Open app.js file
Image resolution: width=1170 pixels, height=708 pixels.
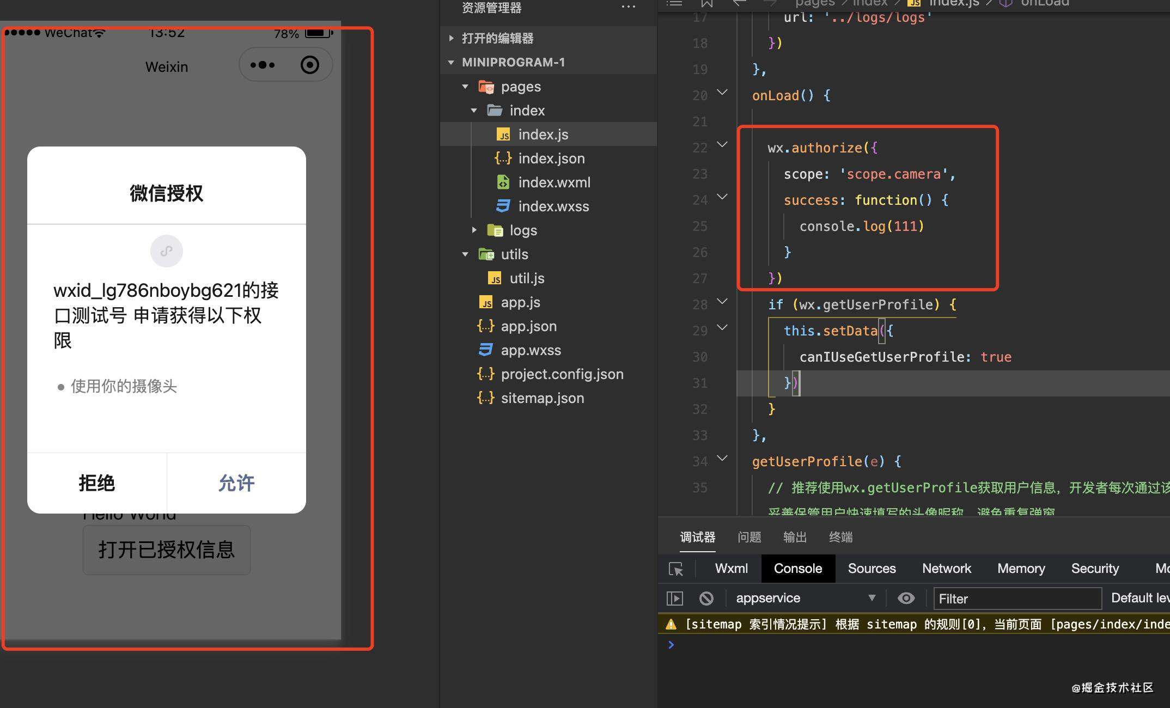[549, 302]
